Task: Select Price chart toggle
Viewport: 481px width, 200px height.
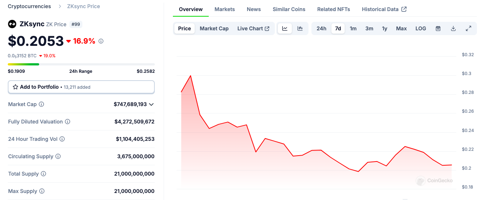Action: click(x=184, y=28)
